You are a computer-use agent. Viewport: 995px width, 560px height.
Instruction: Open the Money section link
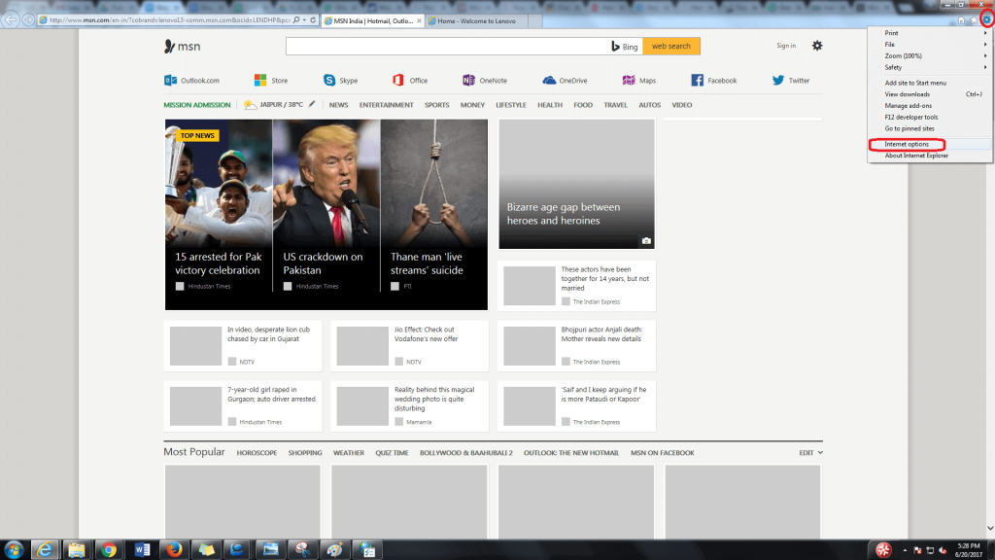coord(472,105)
